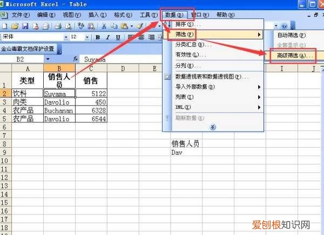
Task: Click the New workbook icon
Action: point(4,26)
